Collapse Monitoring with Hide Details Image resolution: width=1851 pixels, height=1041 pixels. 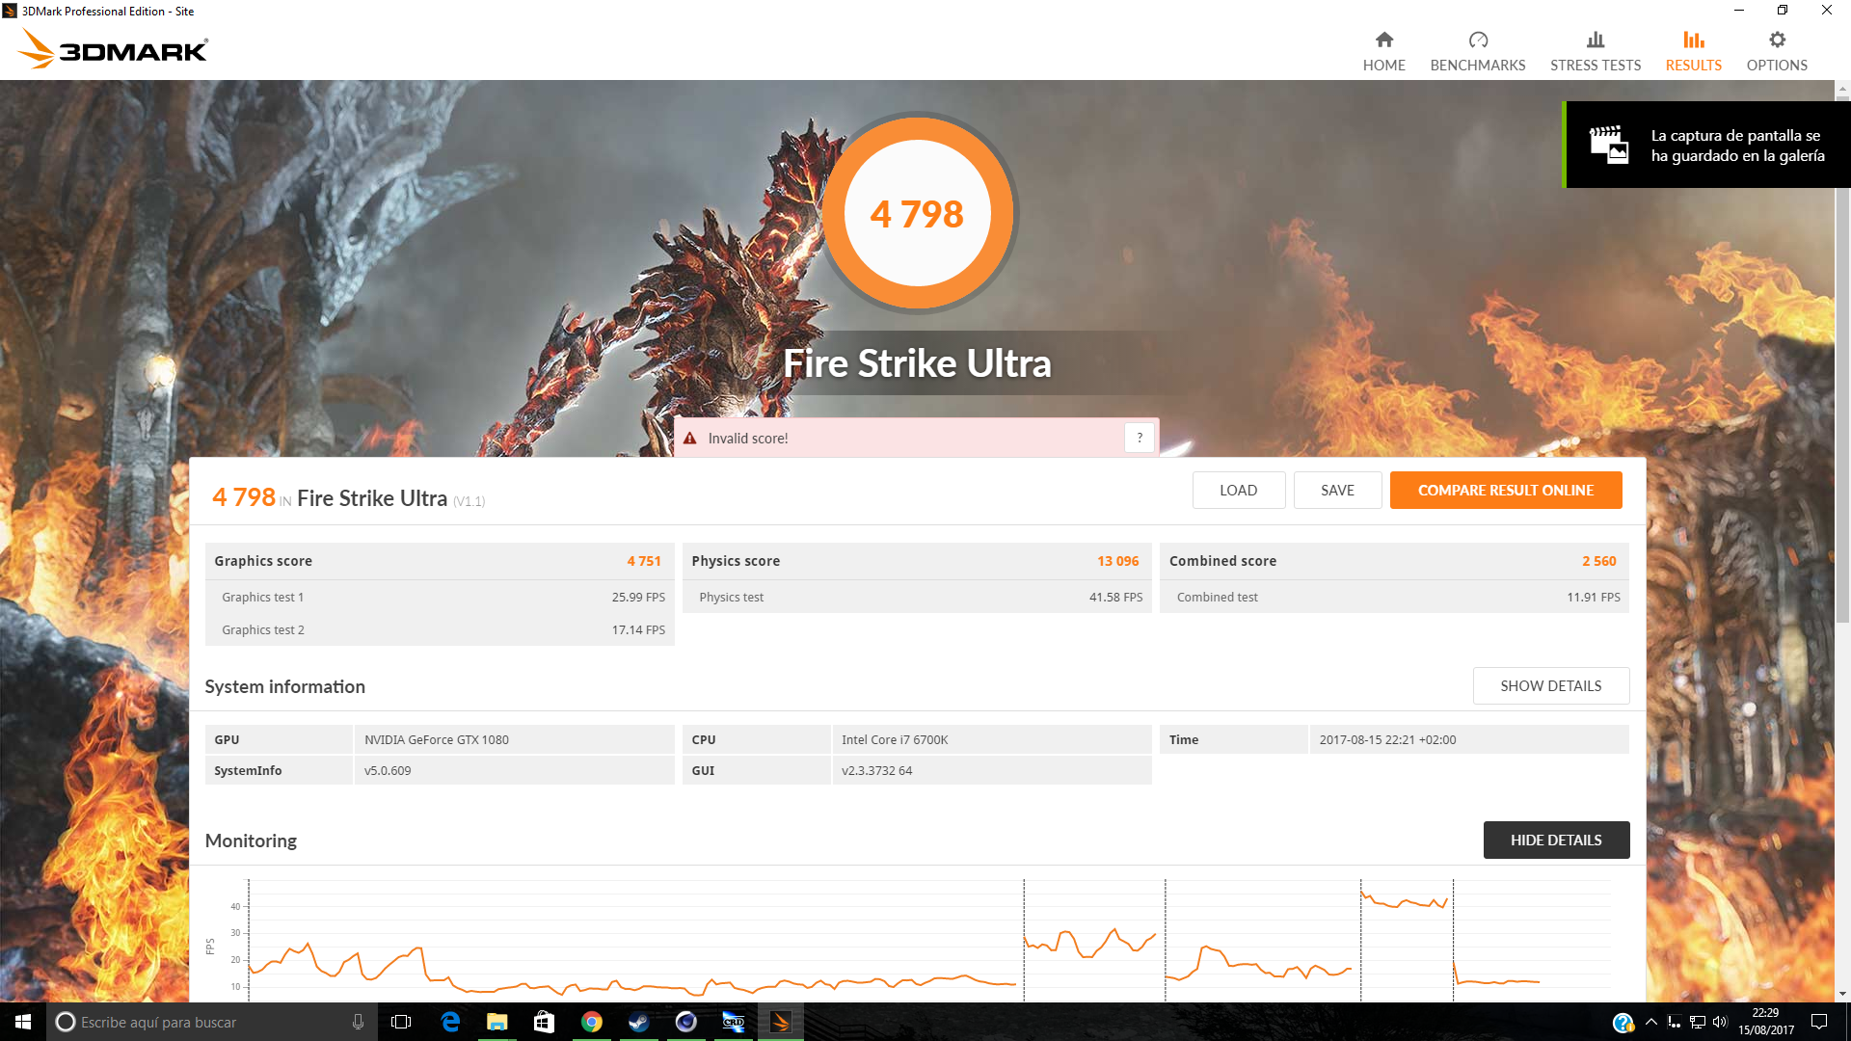click(x=1555, y=840)
